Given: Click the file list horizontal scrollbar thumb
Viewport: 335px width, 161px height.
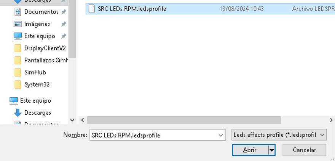Looking at the screenshot, I should click(x=184, y=120).
